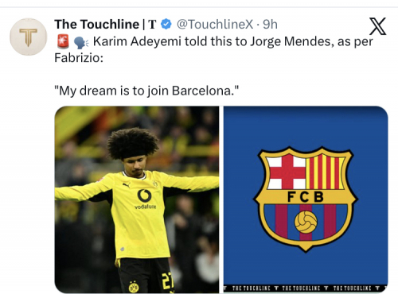This screenshot has width=398, height=294.
Task: Click the golden ball in crest
Action: click(306, 222)
